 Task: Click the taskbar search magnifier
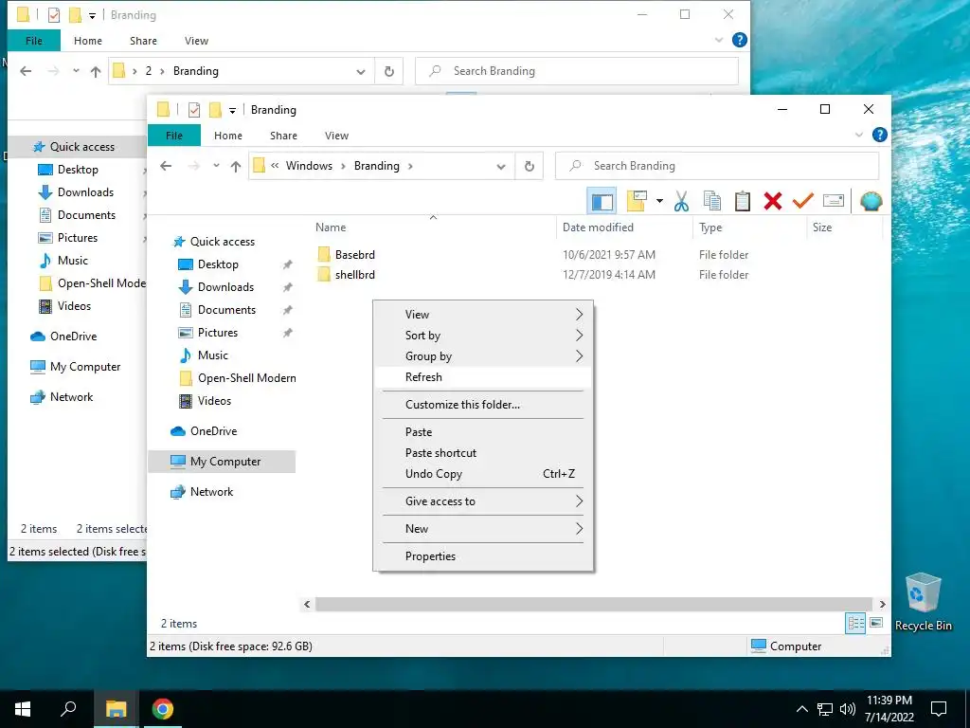coord(68,708)
